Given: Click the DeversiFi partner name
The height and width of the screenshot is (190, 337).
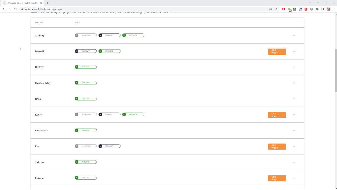Looking at the screenshot, I should pyautogui.click(x=40, y=52).
